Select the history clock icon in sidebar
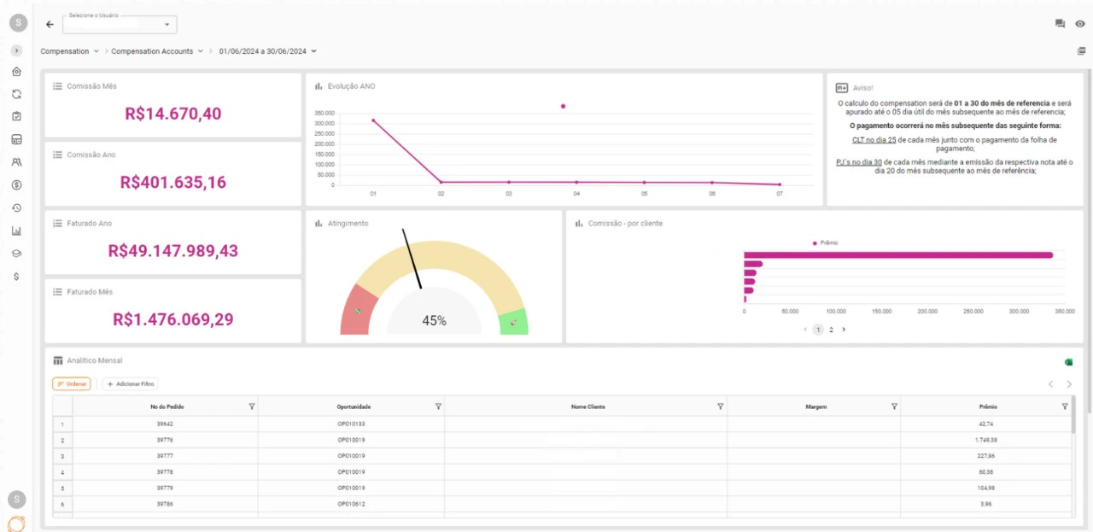This screenshot has height=532, width=1093. click(16, 208)
